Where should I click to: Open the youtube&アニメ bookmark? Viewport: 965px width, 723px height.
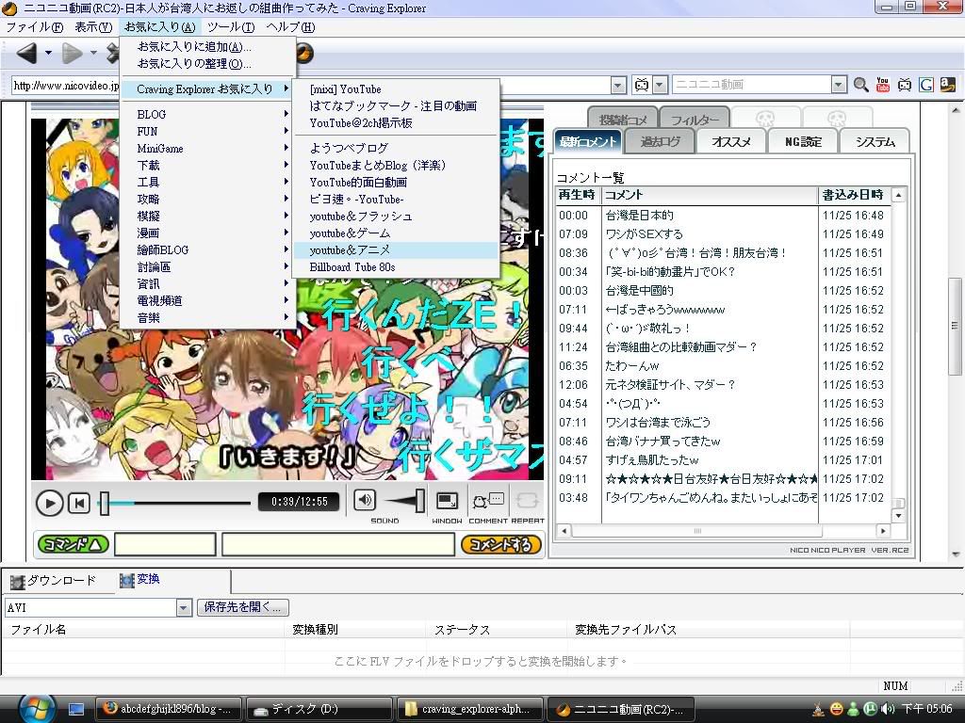pyautogui.click(x=396, y=250)
